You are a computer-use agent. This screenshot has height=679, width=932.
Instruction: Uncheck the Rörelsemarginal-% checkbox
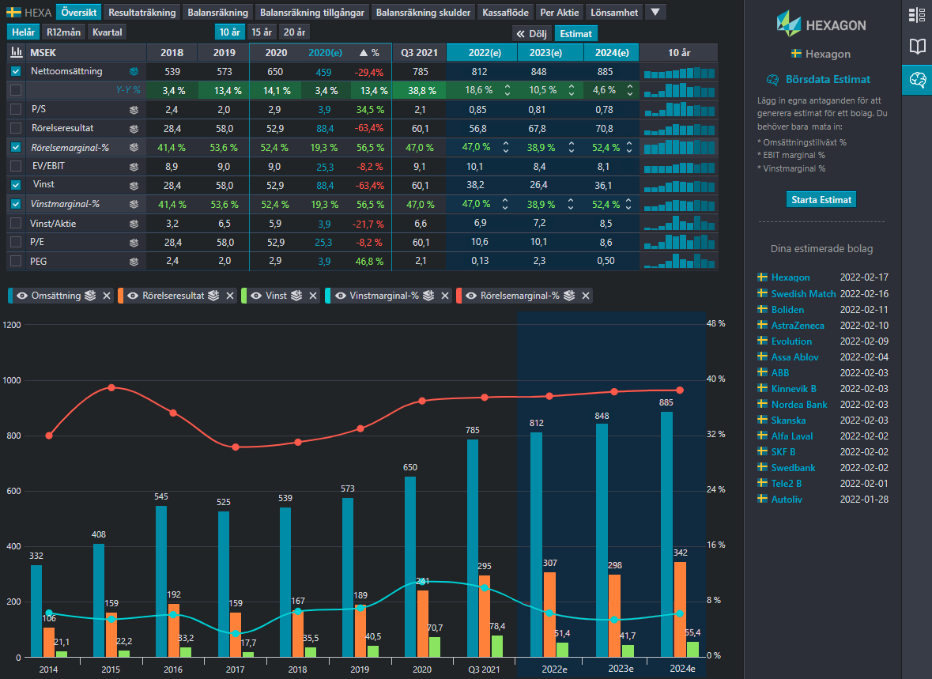point(16,148)
